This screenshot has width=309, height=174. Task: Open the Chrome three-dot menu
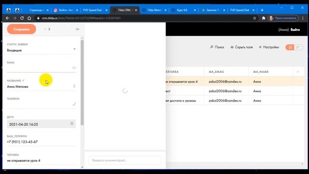click(303, 18)
